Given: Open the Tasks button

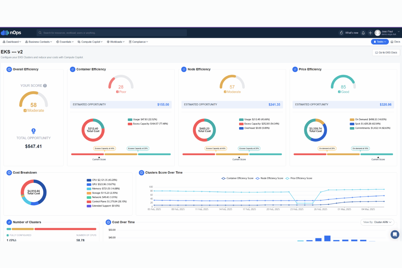Looking at the screenshot, I should [x=380, y=42].
